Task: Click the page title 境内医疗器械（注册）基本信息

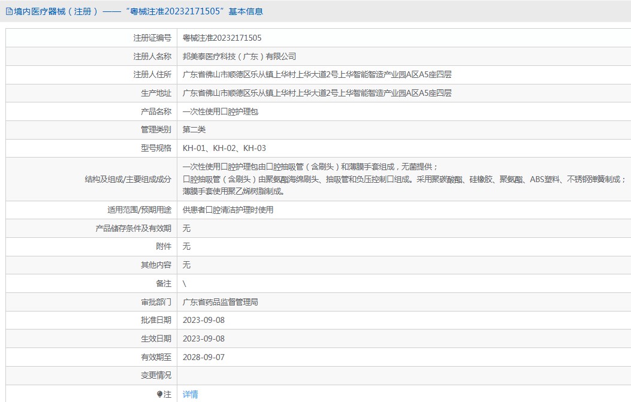Action: click(x=138, y=11)
